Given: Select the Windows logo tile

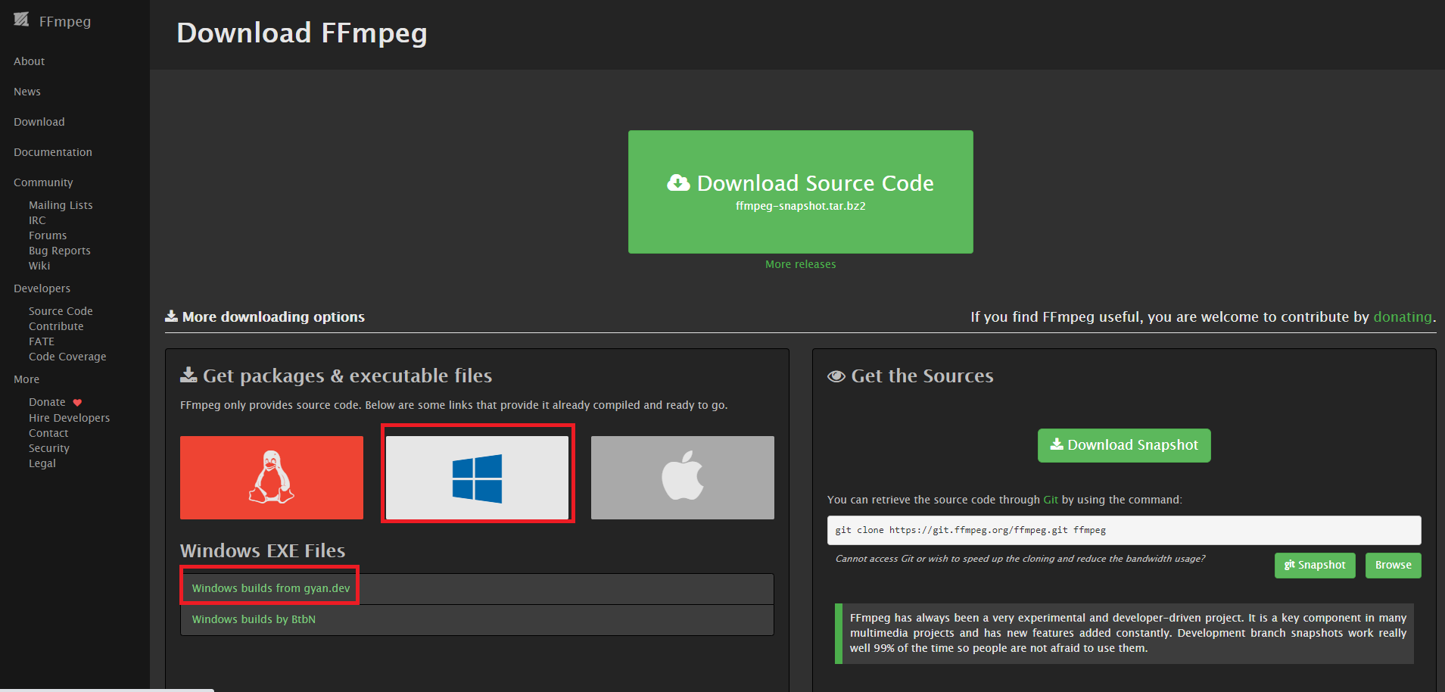Looking at the screenshot, I should coord(477,478).
